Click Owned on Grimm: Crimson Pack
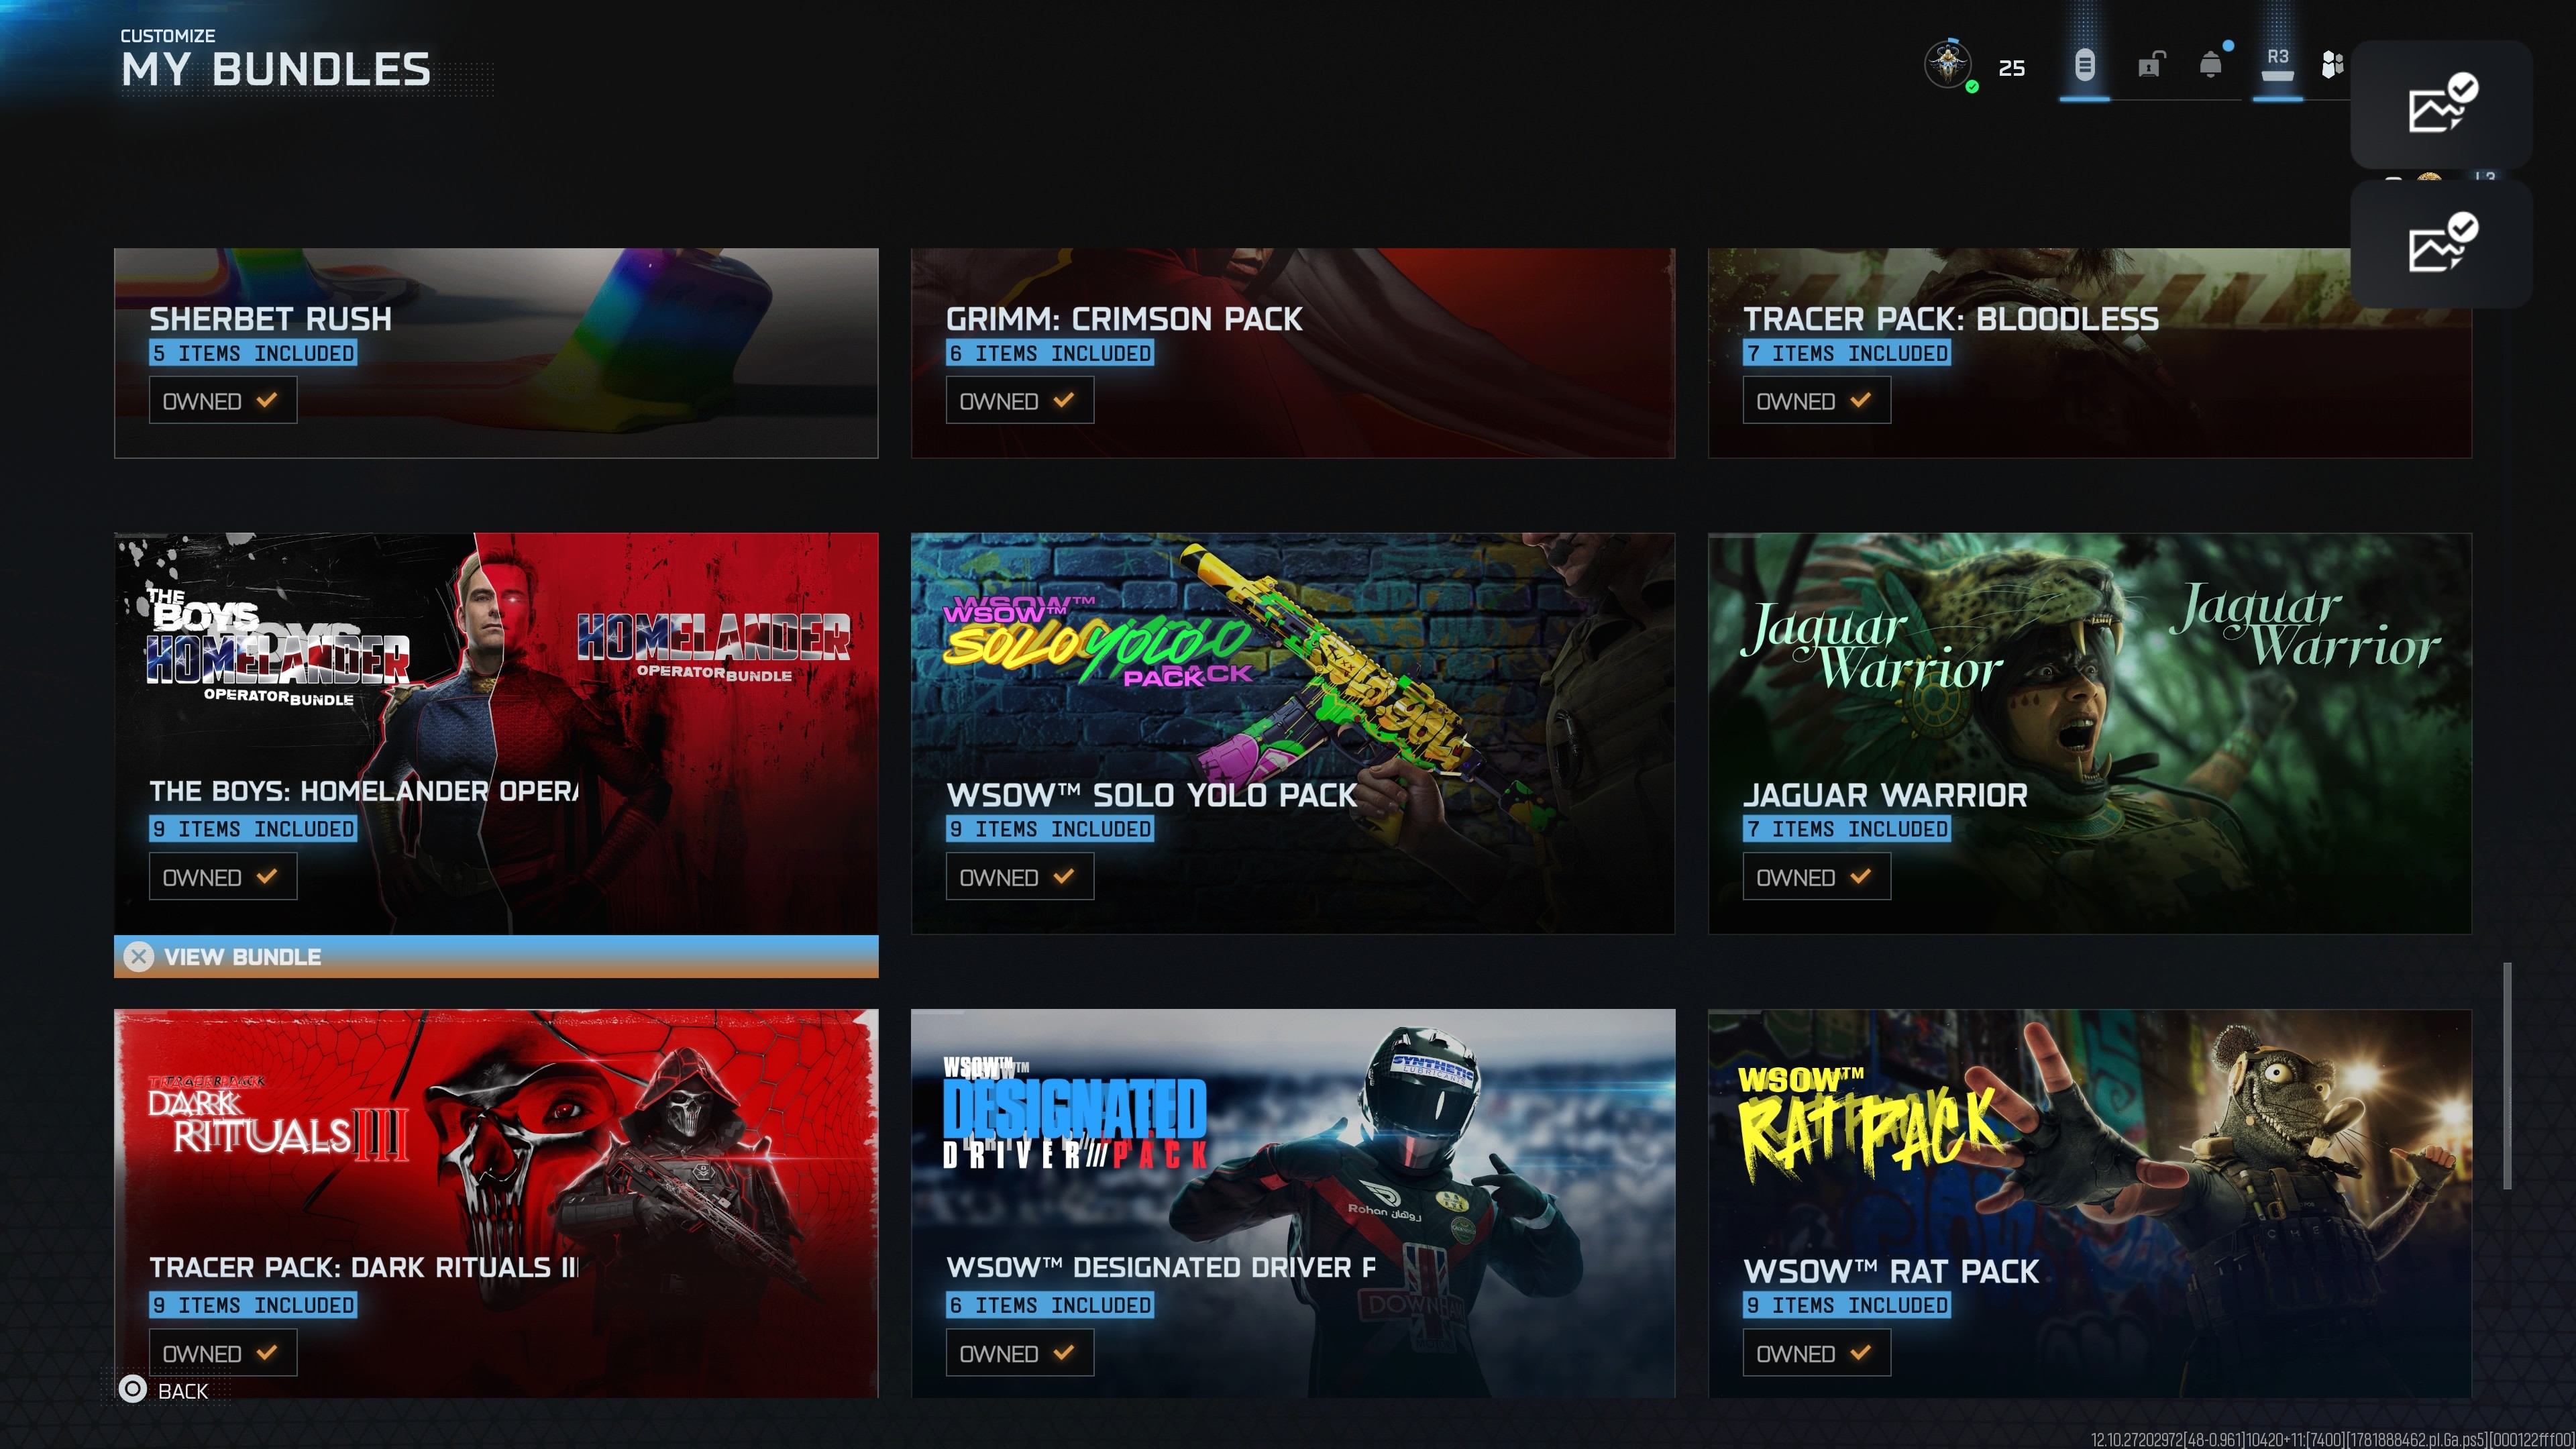The image size is (2576, 1449). click(x=1020, y=401)
